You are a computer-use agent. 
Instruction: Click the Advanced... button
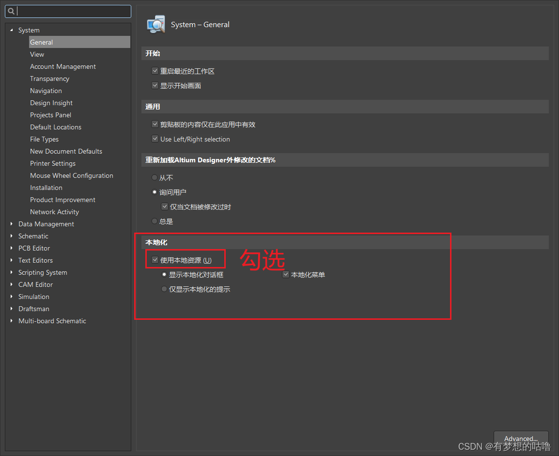point(521,439)
